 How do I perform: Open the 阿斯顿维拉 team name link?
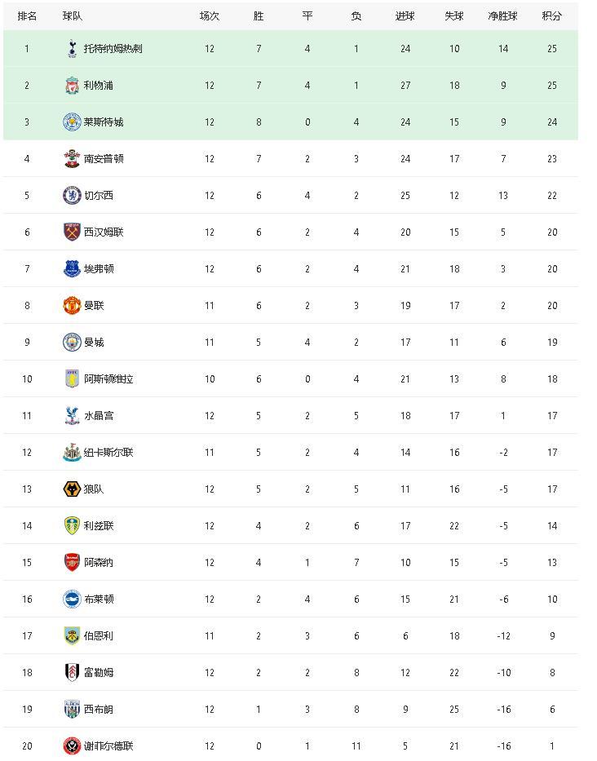[108, 379]
